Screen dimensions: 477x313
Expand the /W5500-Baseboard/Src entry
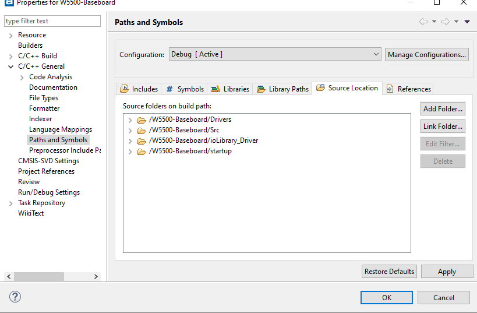click(130, 131)
